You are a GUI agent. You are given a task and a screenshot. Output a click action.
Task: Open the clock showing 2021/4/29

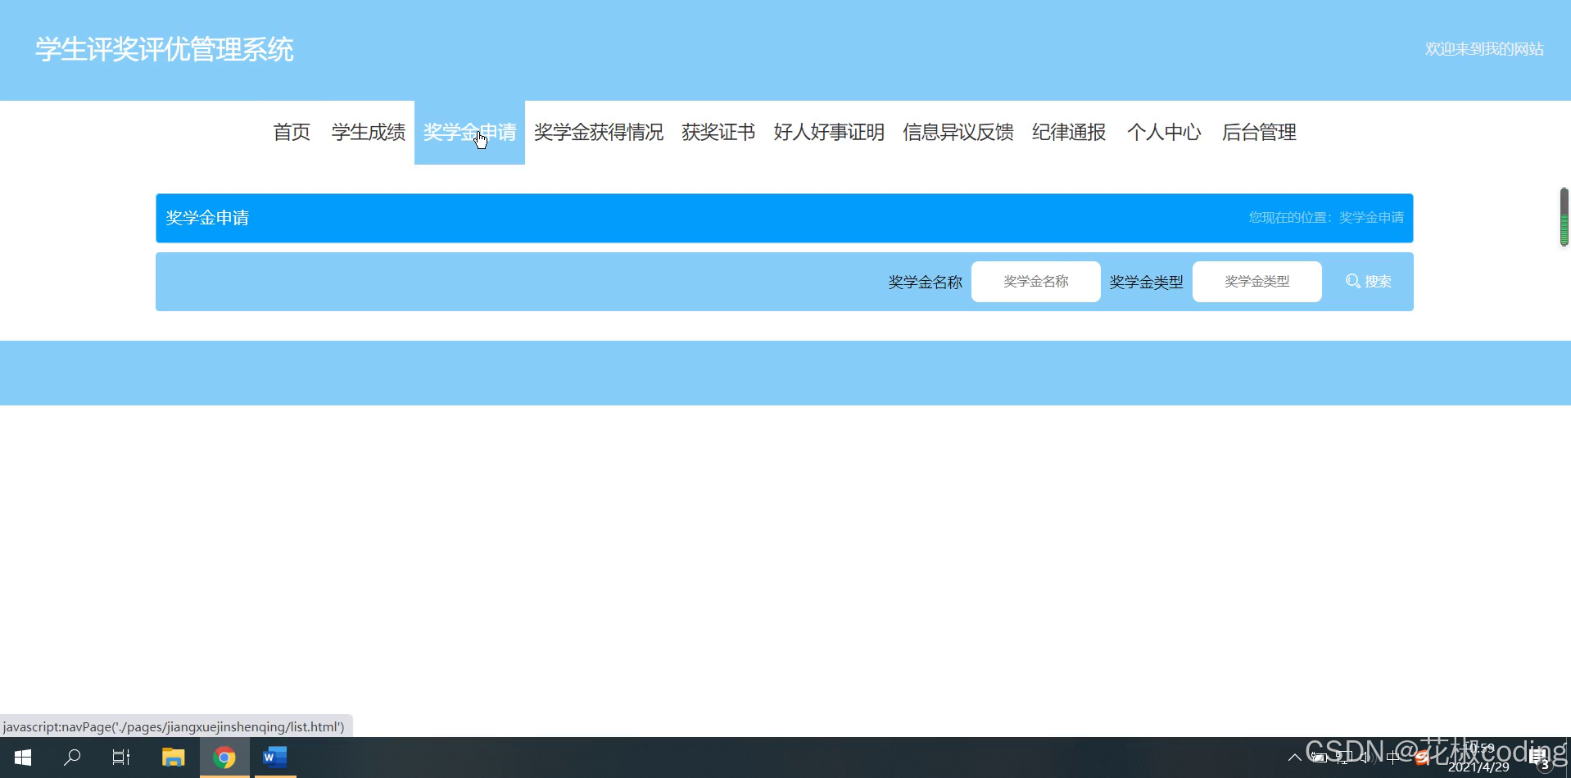pyautogui.click(x=1479, y=758)
